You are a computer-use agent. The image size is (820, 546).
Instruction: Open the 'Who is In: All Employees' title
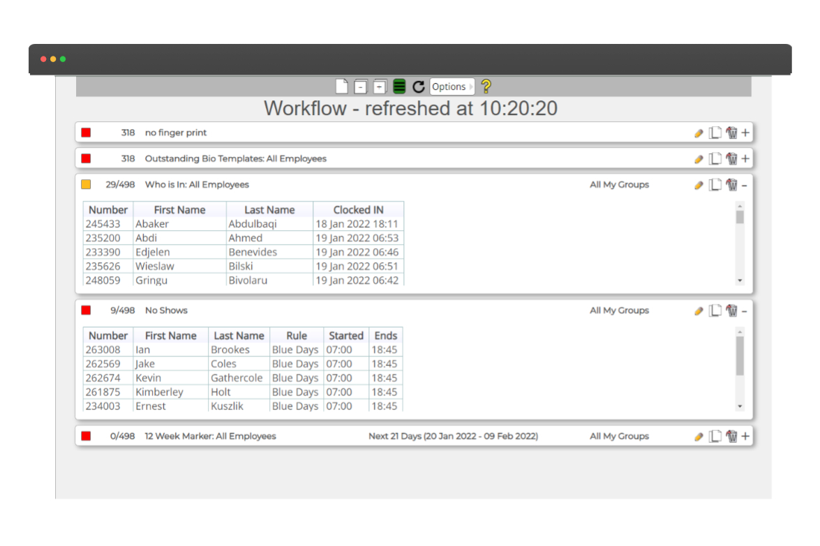[x=197, y=184]
